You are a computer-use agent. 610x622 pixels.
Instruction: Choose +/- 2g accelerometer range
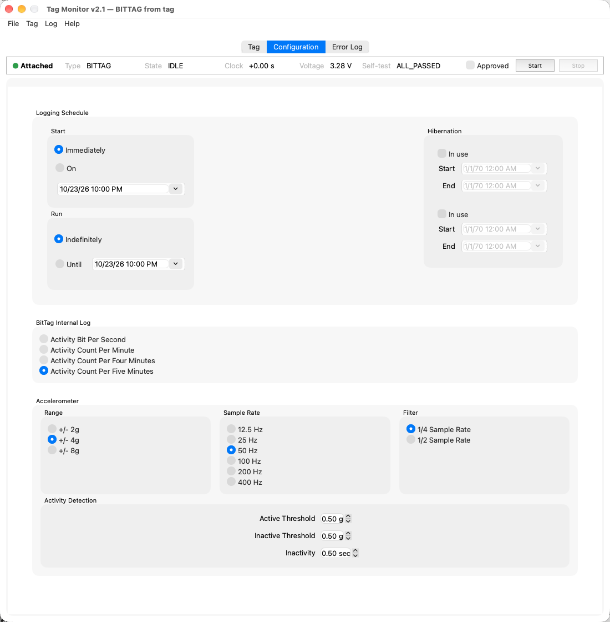[x=52, y=429]
